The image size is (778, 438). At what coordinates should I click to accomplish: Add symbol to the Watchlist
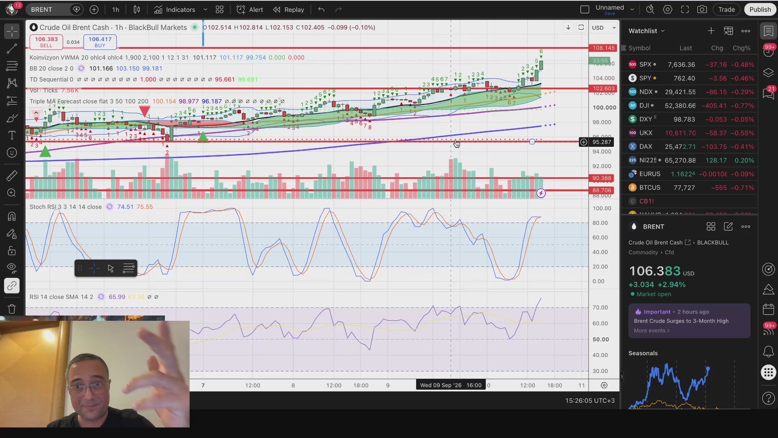(711, 31)
